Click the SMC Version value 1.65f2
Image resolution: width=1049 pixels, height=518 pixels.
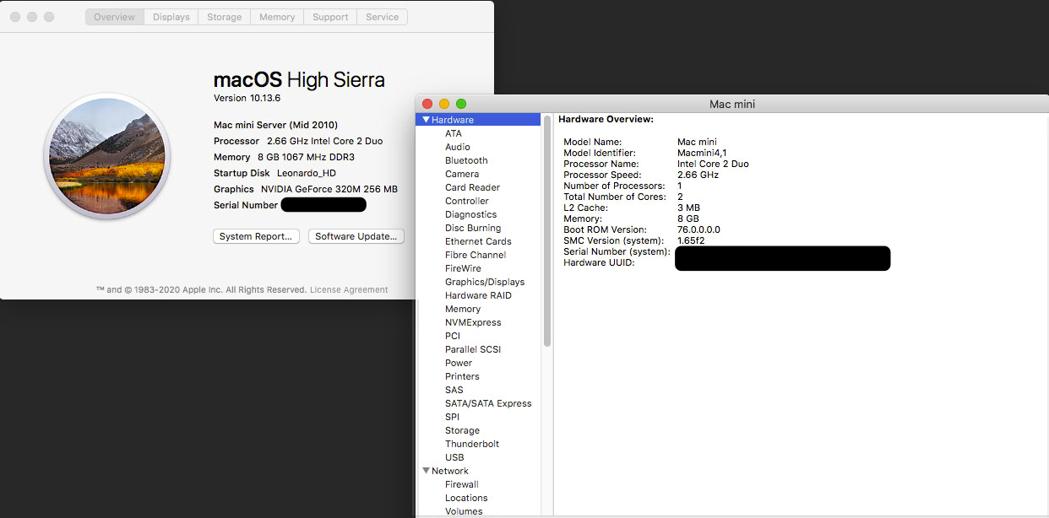[691, 240]
